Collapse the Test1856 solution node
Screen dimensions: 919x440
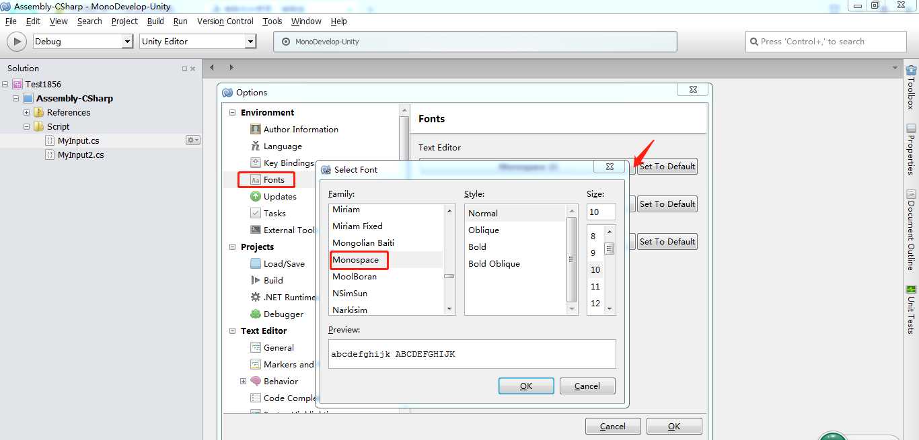click(x=5, y=84)
